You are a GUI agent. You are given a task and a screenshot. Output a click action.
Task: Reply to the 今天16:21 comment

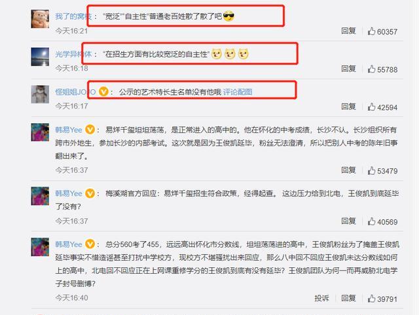(348, 31)
